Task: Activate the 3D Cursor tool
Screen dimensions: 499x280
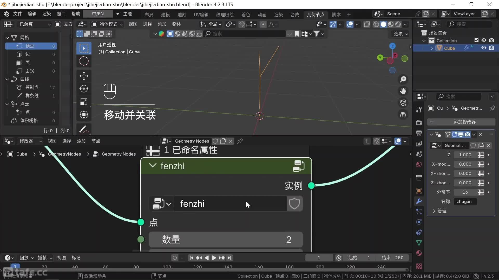Action: tap(84, 61)
